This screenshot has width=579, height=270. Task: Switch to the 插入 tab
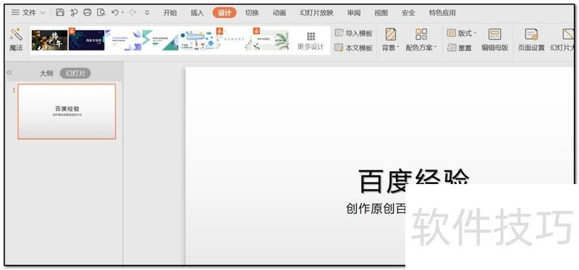click(x=197, y=13)
